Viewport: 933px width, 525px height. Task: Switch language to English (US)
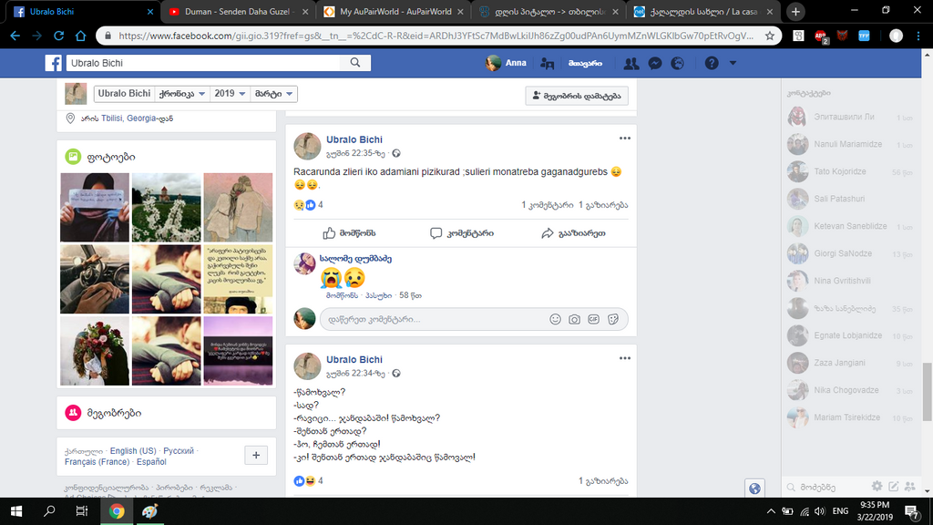[133, 450]
